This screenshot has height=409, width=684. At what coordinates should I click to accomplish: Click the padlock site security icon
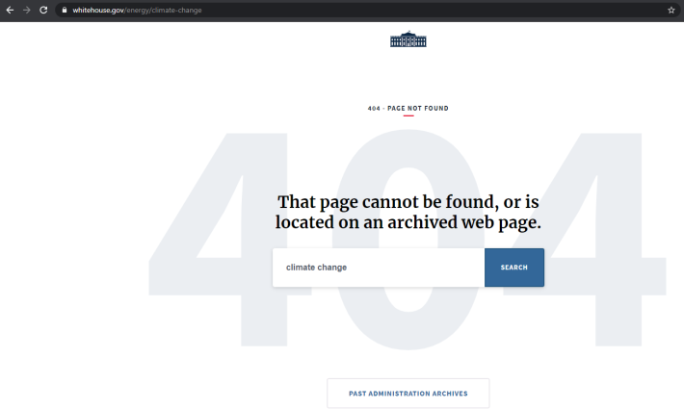(x=65, y=10)
